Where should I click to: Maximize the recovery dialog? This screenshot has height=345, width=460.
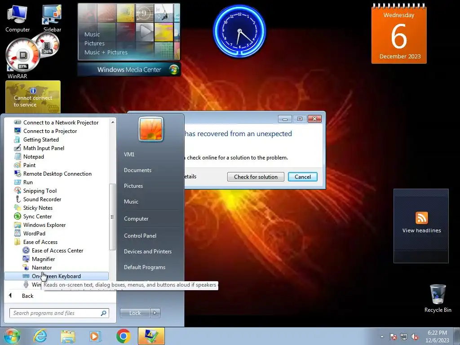tap(300, 119)
